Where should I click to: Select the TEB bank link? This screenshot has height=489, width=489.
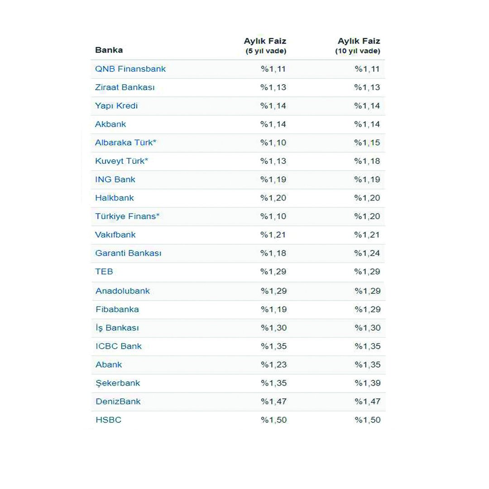(104, 271)
